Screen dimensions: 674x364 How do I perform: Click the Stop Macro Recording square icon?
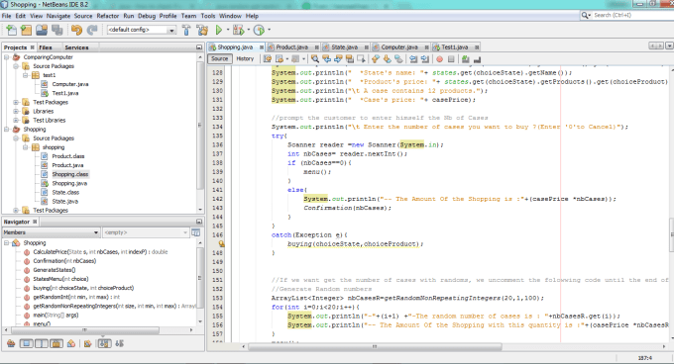coord(451,58)
